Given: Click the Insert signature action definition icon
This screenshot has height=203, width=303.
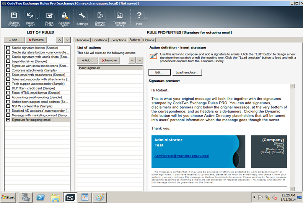Looking at the screenshot, I should (153, 56).
